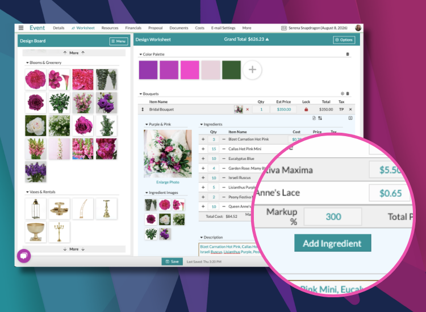Image resolution: width=426 pixels, height=312 pixels.
Task: Decrease quantity of Garden Rose ingredient
Action: (224, 168)
